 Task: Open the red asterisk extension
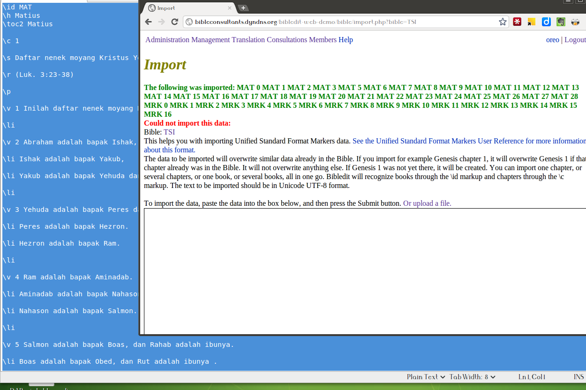(x=517, y=22)
